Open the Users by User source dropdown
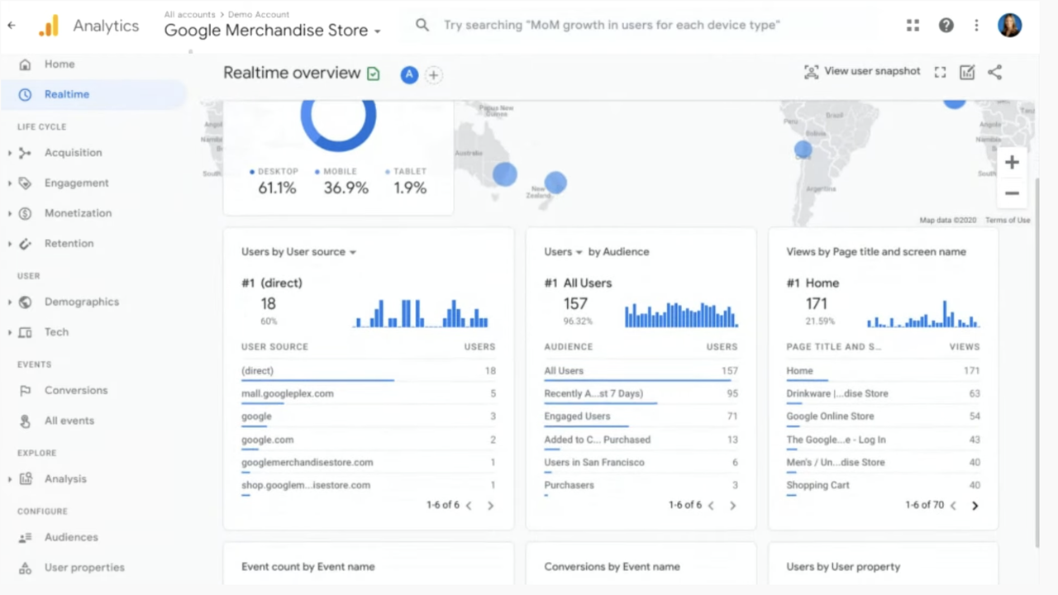 [352, 252]
